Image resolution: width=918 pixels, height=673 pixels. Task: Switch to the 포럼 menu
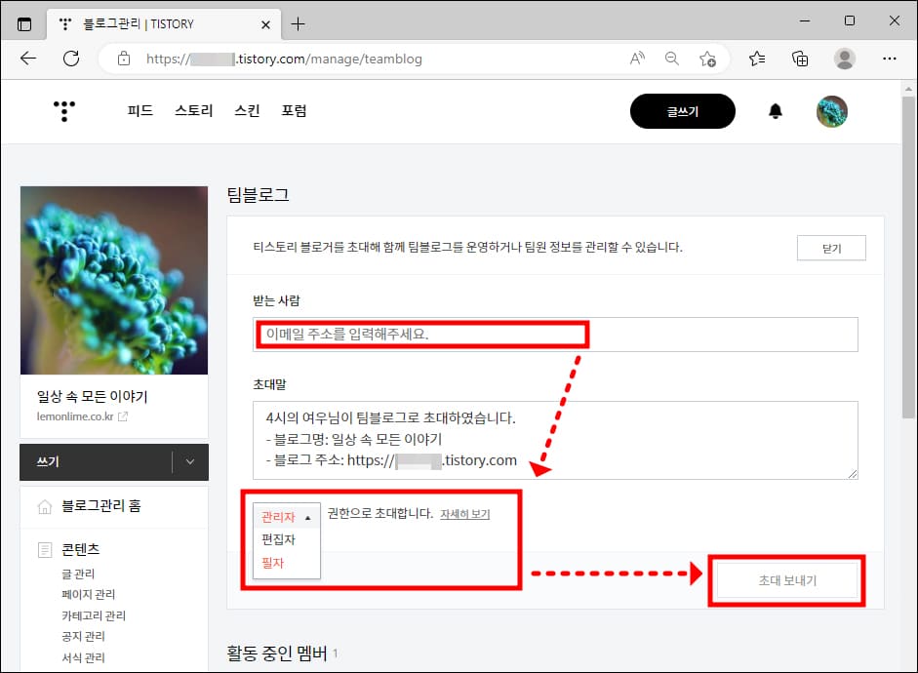pos(295,110)
